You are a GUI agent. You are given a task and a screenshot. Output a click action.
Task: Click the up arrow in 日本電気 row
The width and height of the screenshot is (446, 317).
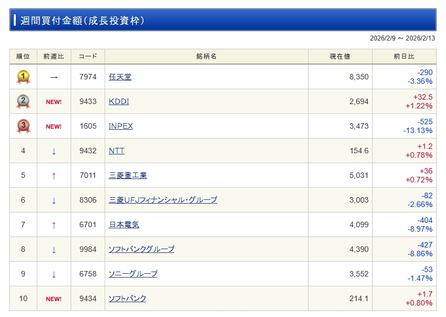tap(54, 225)
